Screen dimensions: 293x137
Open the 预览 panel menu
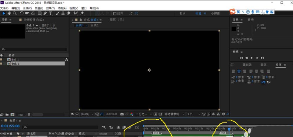click(241, 52)
